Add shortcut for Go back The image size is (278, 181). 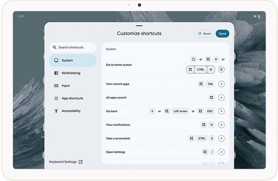(221, 111)
